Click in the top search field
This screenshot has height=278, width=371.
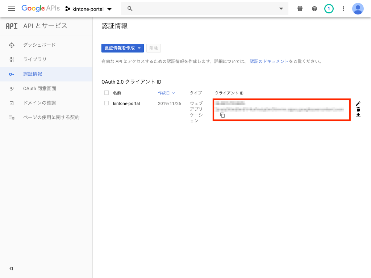point(203,9)
